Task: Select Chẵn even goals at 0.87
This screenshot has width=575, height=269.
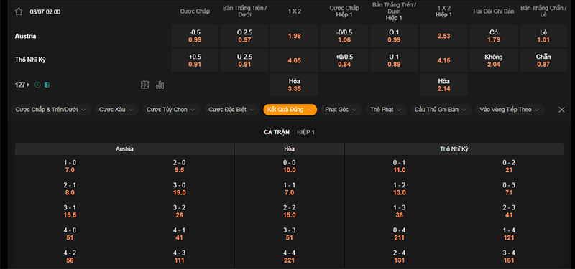Action: tap(543, 60)
